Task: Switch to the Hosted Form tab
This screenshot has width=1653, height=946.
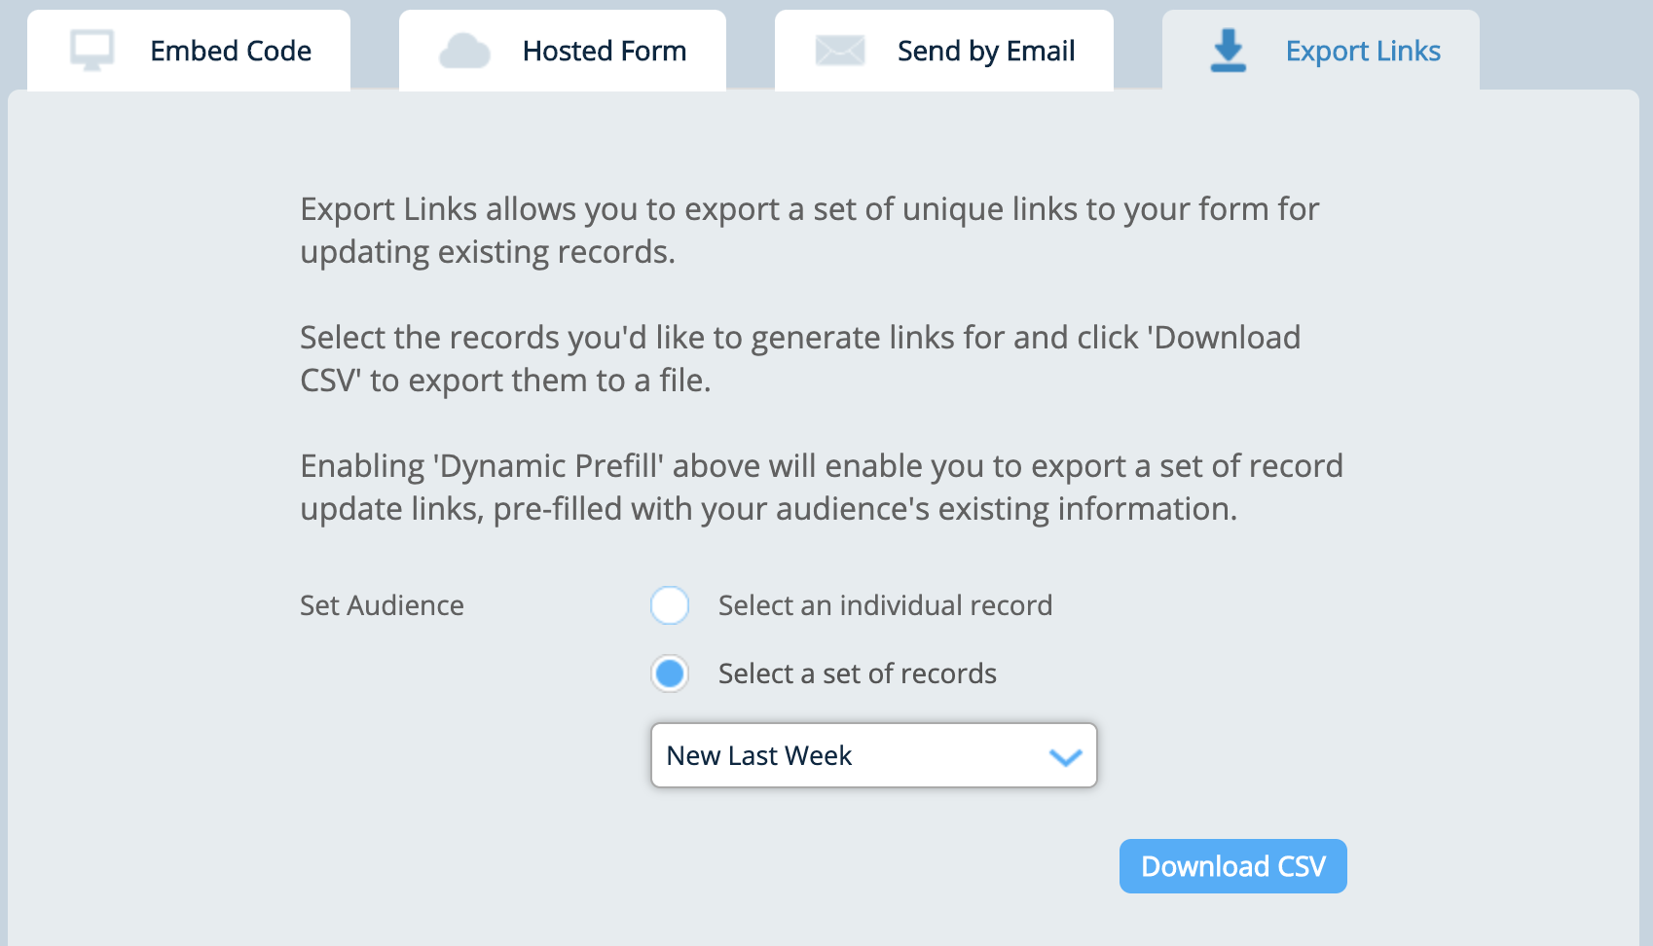Action: (604, 51)
